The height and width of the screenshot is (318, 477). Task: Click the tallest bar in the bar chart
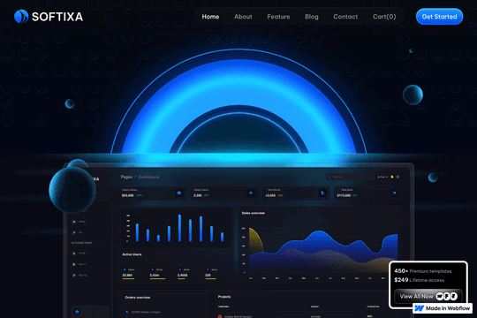(x=179, y=228)
